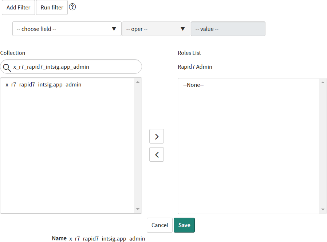
Task: Select x_r7_rapid7_intsig.app_admin in Collection list
Action: pyautogui.click(x=44, y=85)
